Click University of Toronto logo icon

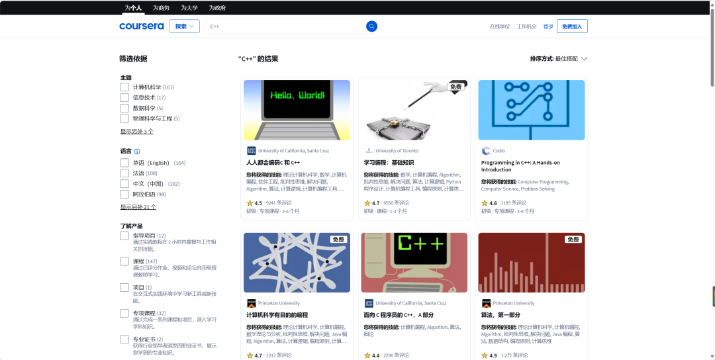[x=369, y=150]
